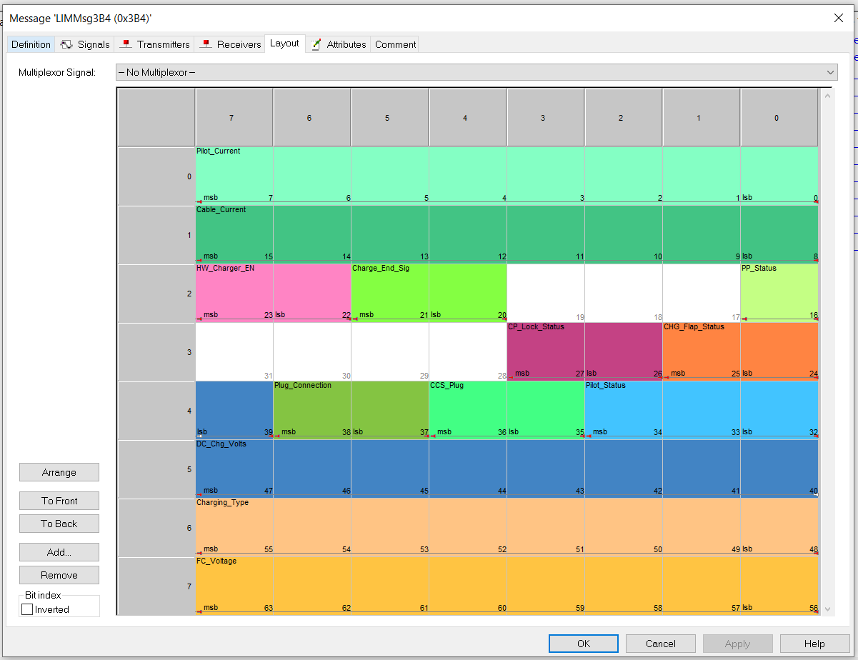The height and width of the screenshot is (660, 858).
Task: Select the FC_Voltage signal block
Action: [507, 586]
